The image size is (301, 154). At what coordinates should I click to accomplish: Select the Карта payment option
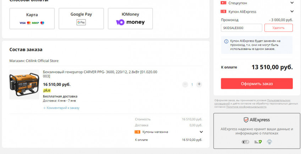pos(32,19)
